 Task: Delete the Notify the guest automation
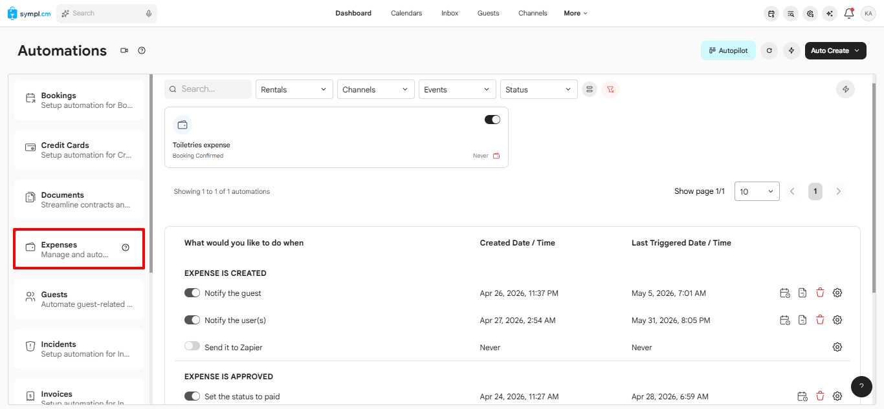point(820,293)
